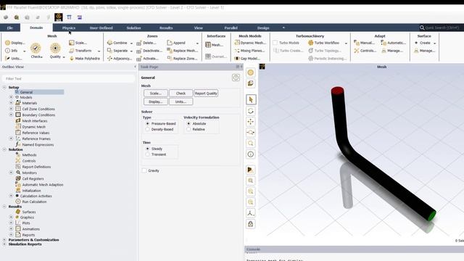Select the pan view tool
Screen dimensions: 464x261
251,122
